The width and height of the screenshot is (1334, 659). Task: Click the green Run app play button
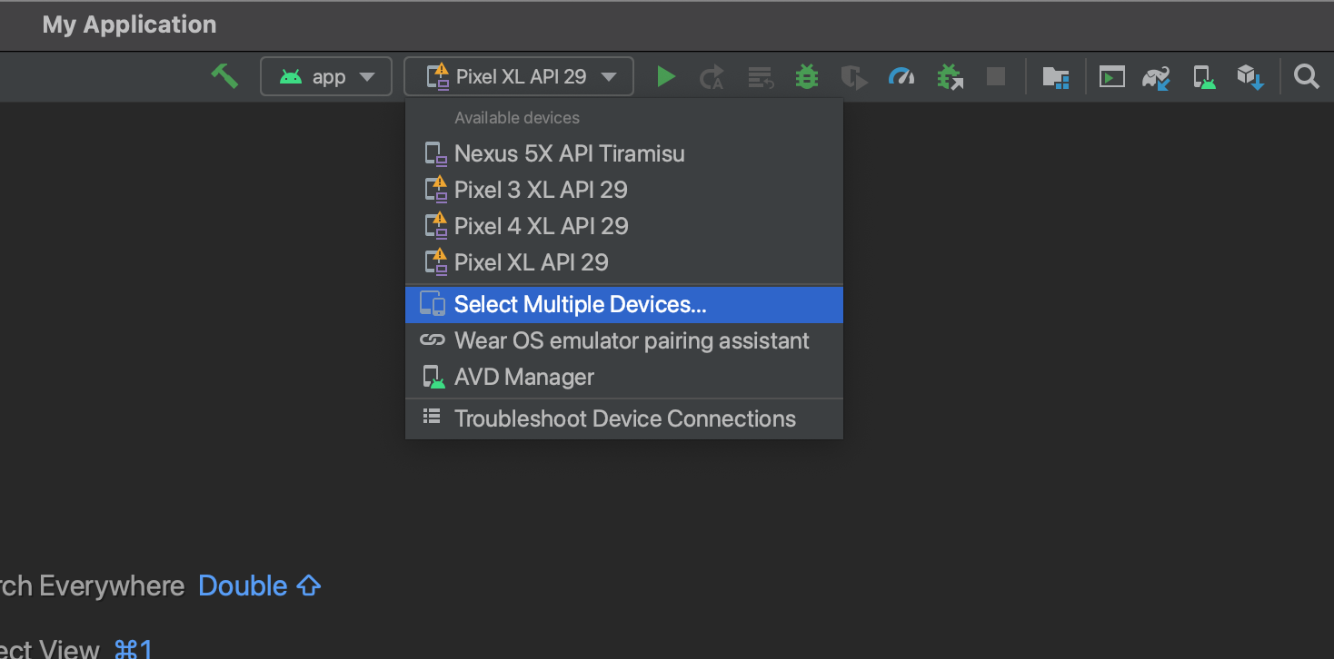(x=666, y=77)
